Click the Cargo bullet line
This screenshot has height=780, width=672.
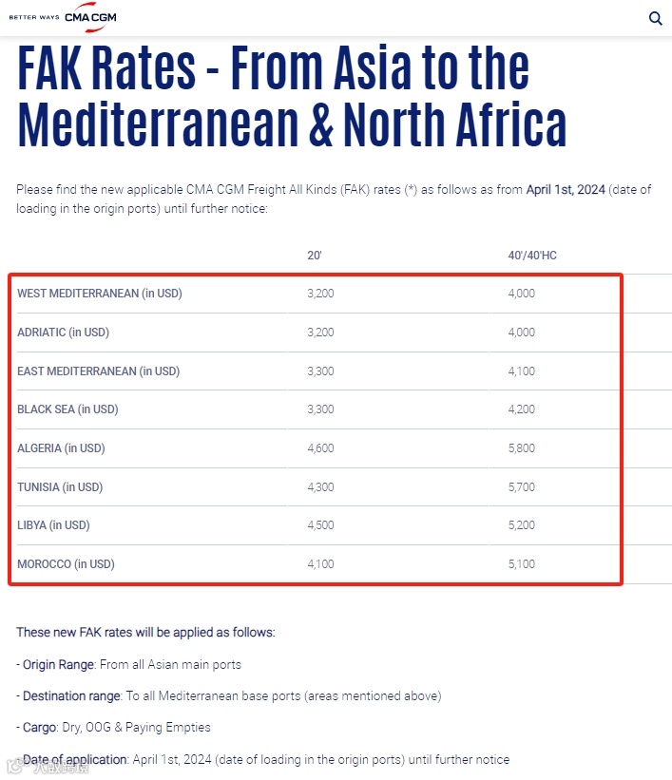113,727
